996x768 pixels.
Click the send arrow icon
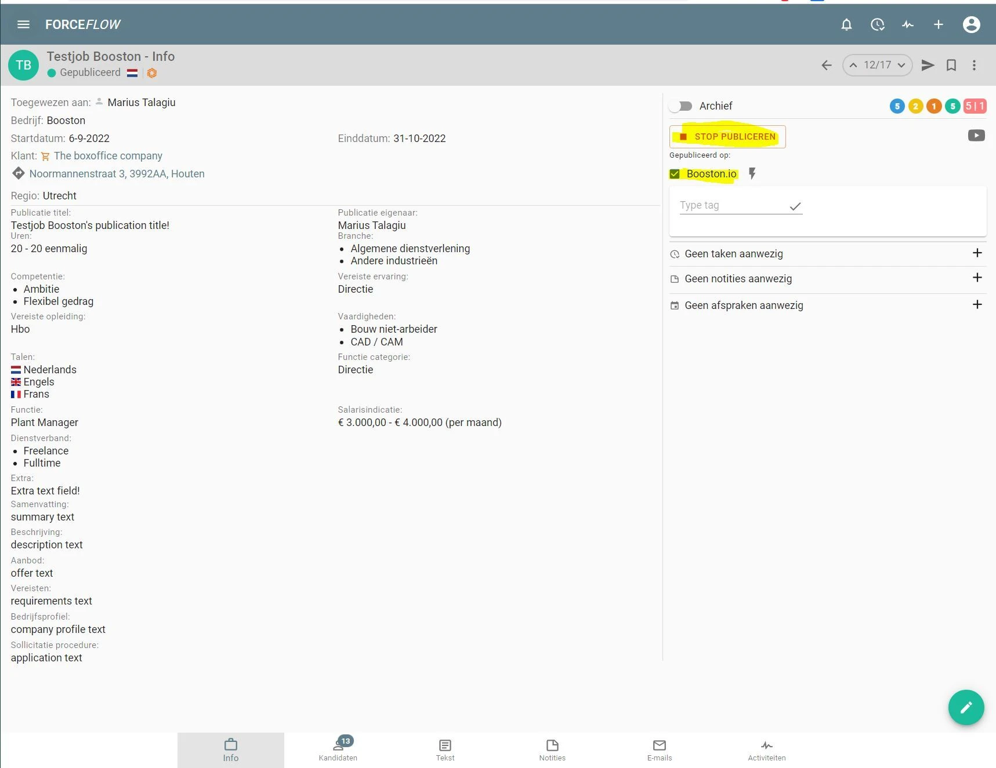click(x=928, y=65)
